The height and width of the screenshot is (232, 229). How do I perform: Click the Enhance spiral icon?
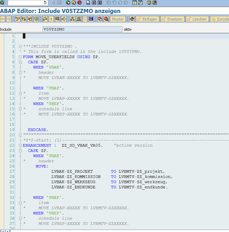click(36, 19)
